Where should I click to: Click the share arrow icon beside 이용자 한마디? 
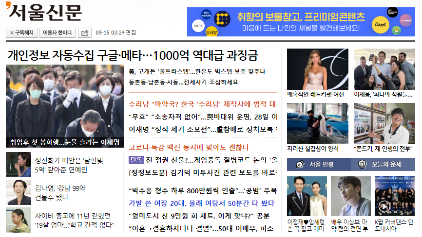(x=85, y=33)
